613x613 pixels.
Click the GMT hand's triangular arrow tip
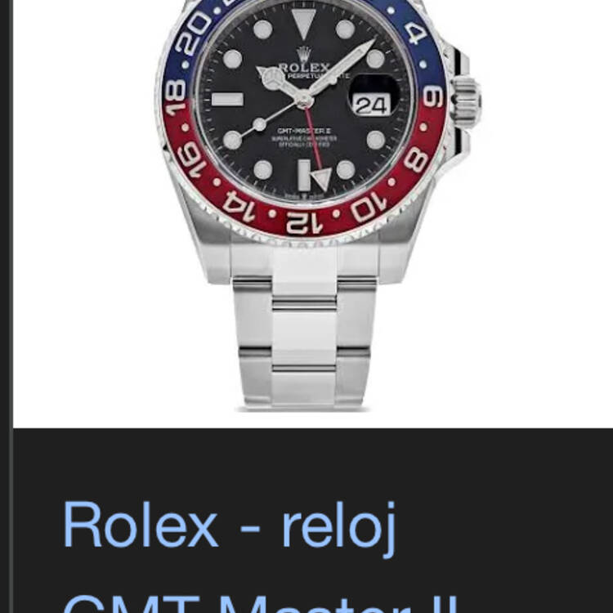321,179
